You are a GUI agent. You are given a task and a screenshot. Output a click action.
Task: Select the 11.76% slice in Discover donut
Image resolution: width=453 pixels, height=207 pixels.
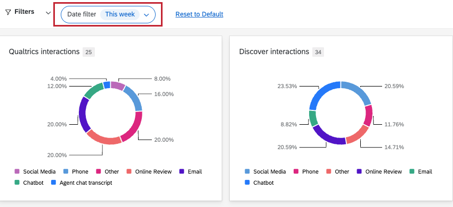coord(368,116)
